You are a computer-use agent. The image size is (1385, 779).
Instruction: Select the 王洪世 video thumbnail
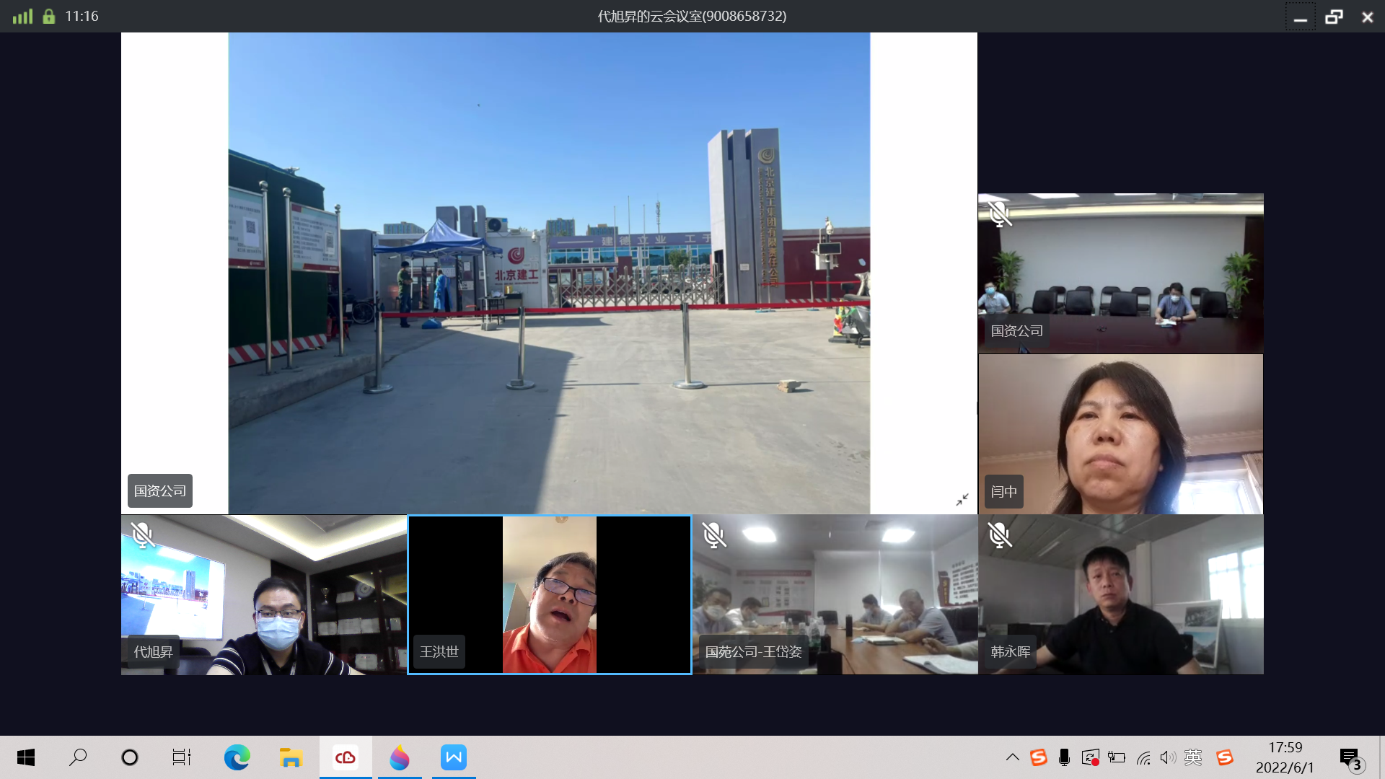pos(549,595)
